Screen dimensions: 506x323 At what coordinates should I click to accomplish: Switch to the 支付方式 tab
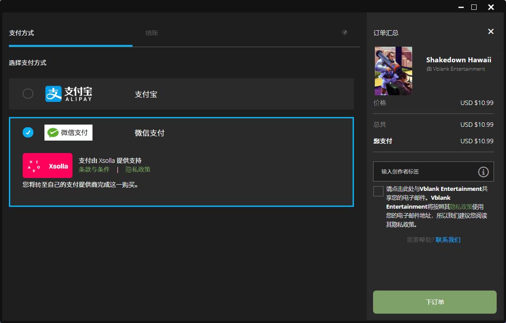(21, 33)
